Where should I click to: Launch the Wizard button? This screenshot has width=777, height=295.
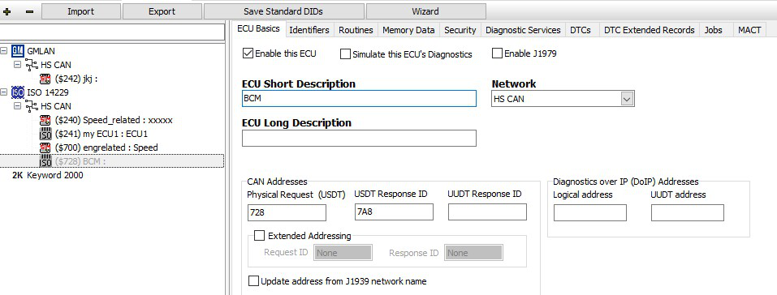425,11
